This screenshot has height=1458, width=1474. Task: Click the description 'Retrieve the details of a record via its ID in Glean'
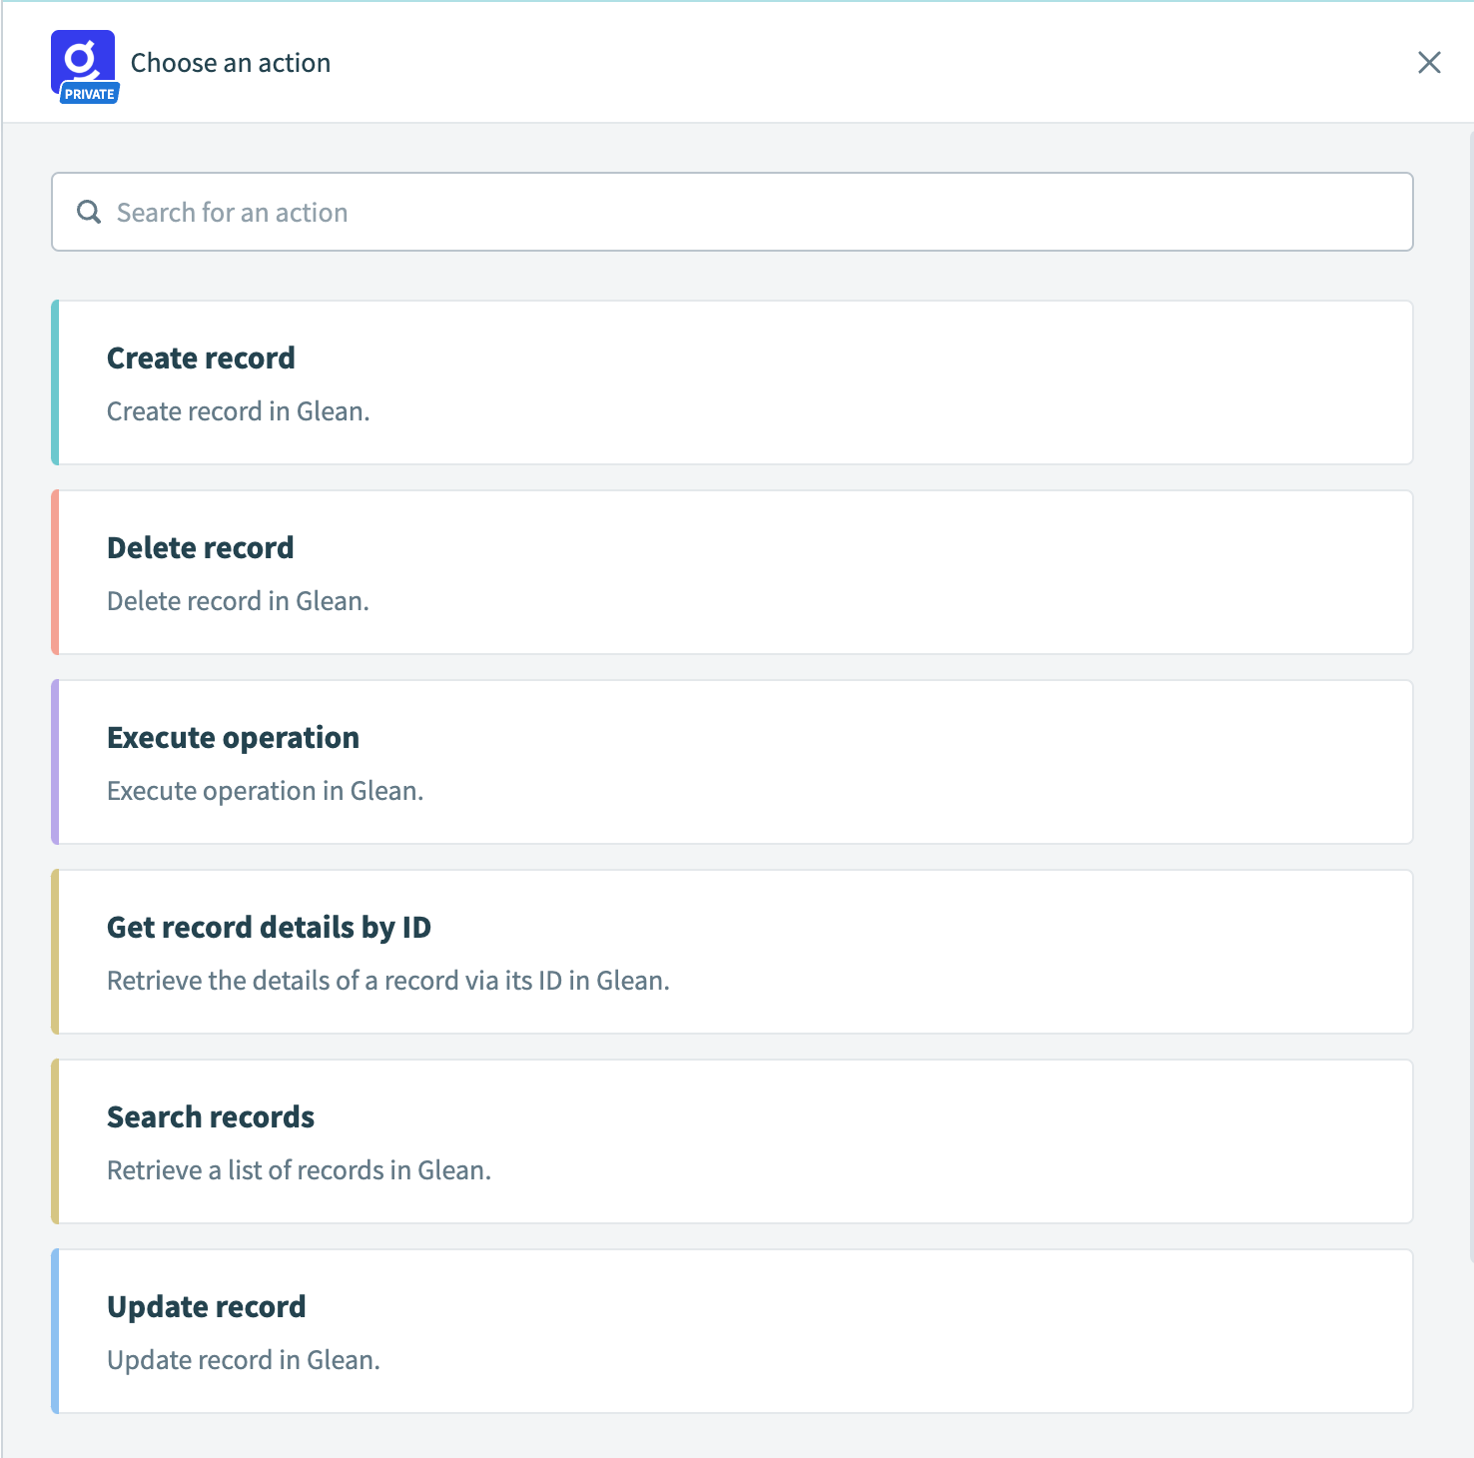(x=387, y=981)
